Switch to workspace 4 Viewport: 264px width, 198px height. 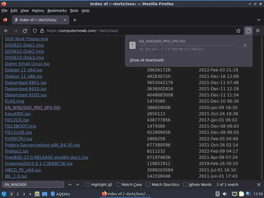30,194
